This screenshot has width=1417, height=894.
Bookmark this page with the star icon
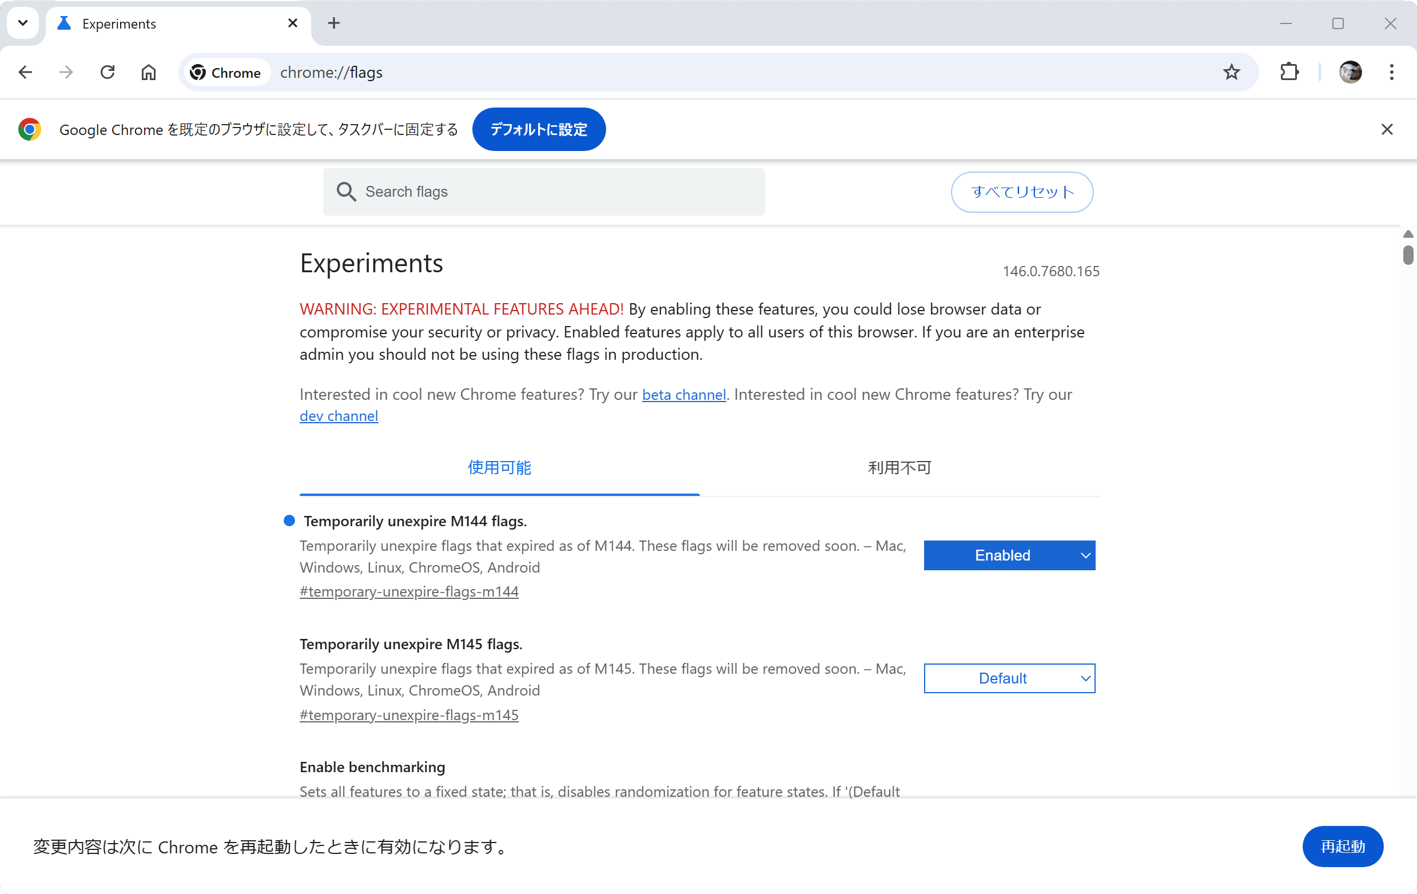(1232, 72)
